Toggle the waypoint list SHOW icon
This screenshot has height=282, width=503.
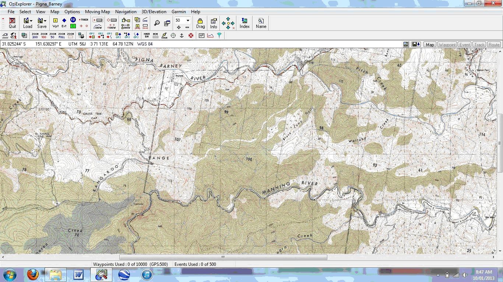click(x=126, y=26)
